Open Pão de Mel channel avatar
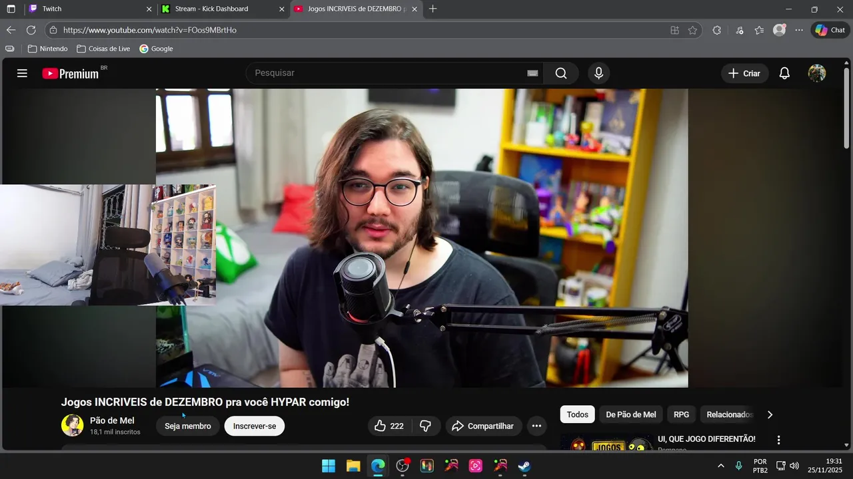This screenshot has height=479, width=853. [x=73, y=425]
